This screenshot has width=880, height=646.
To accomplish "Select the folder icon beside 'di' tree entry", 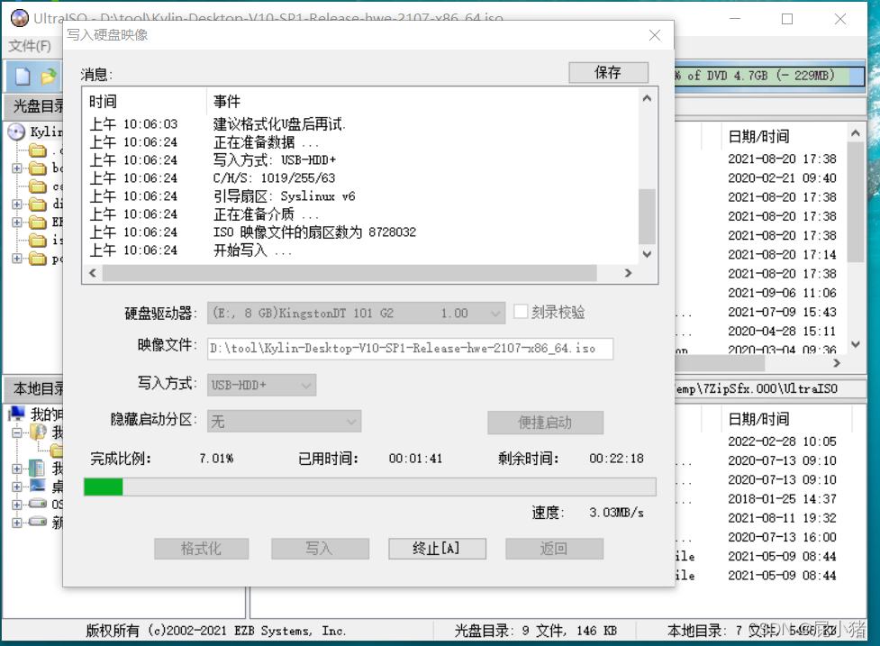I will pos(38,204).
